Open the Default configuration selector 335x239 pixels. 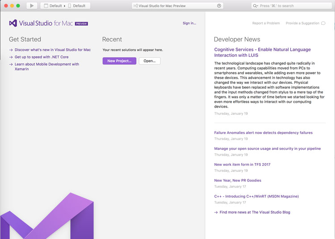click(53, 6)
